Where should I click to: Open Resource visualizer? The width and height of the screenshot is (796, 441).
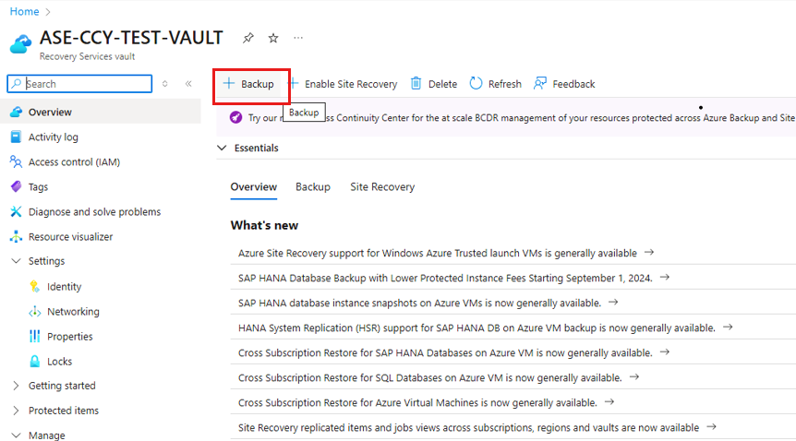pos(70,236)
